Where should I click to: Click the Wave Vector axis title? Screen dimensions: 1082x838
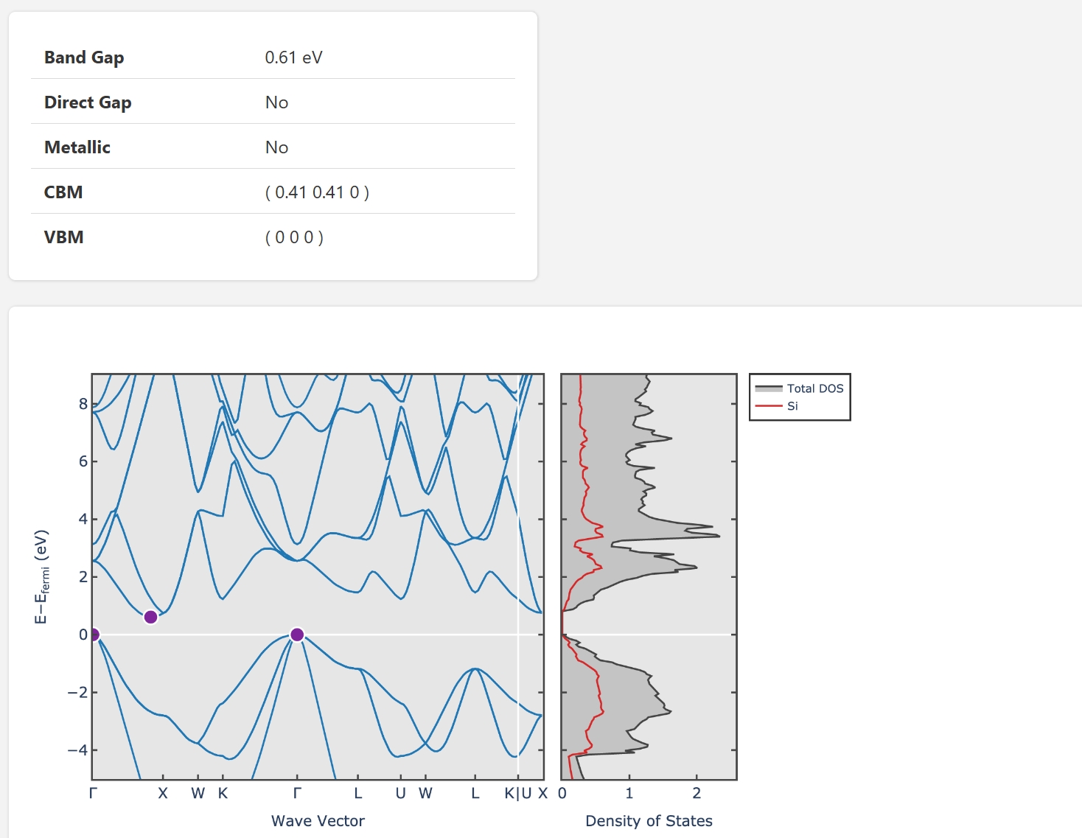click(x=318, y=821)
